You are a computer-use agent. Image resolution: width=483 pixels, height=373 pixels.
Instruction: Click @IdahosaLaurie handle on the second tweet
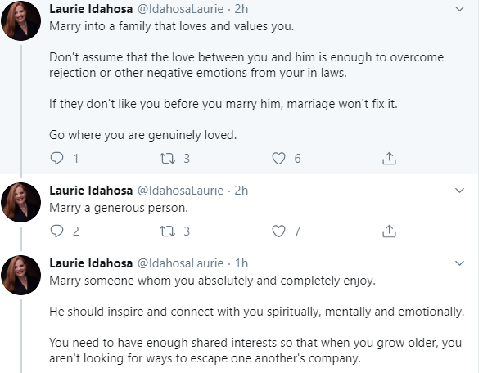click(180, 191)
